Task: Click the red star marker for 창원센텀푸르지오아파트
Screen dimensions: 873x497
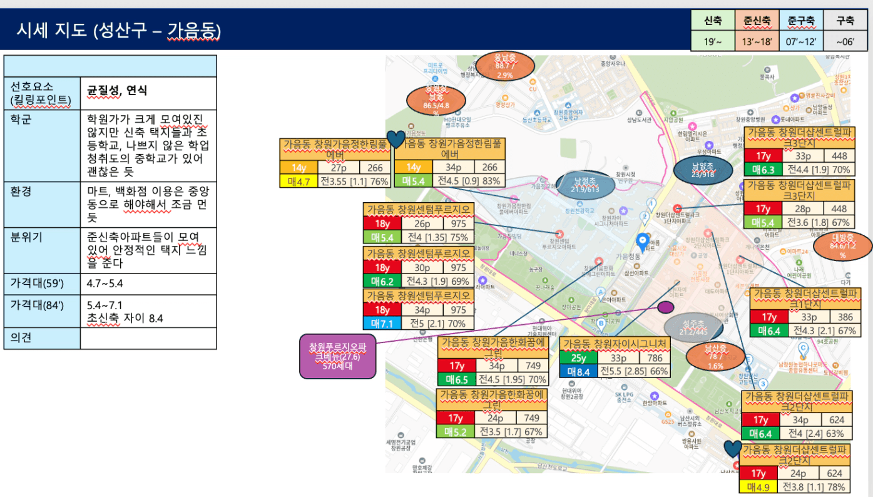Action: [561, 233]
